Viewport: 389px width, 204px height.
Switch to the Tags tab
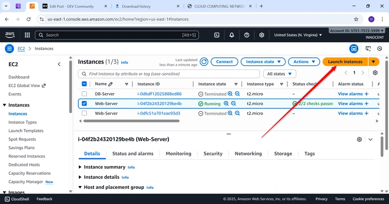coord(309,153)
